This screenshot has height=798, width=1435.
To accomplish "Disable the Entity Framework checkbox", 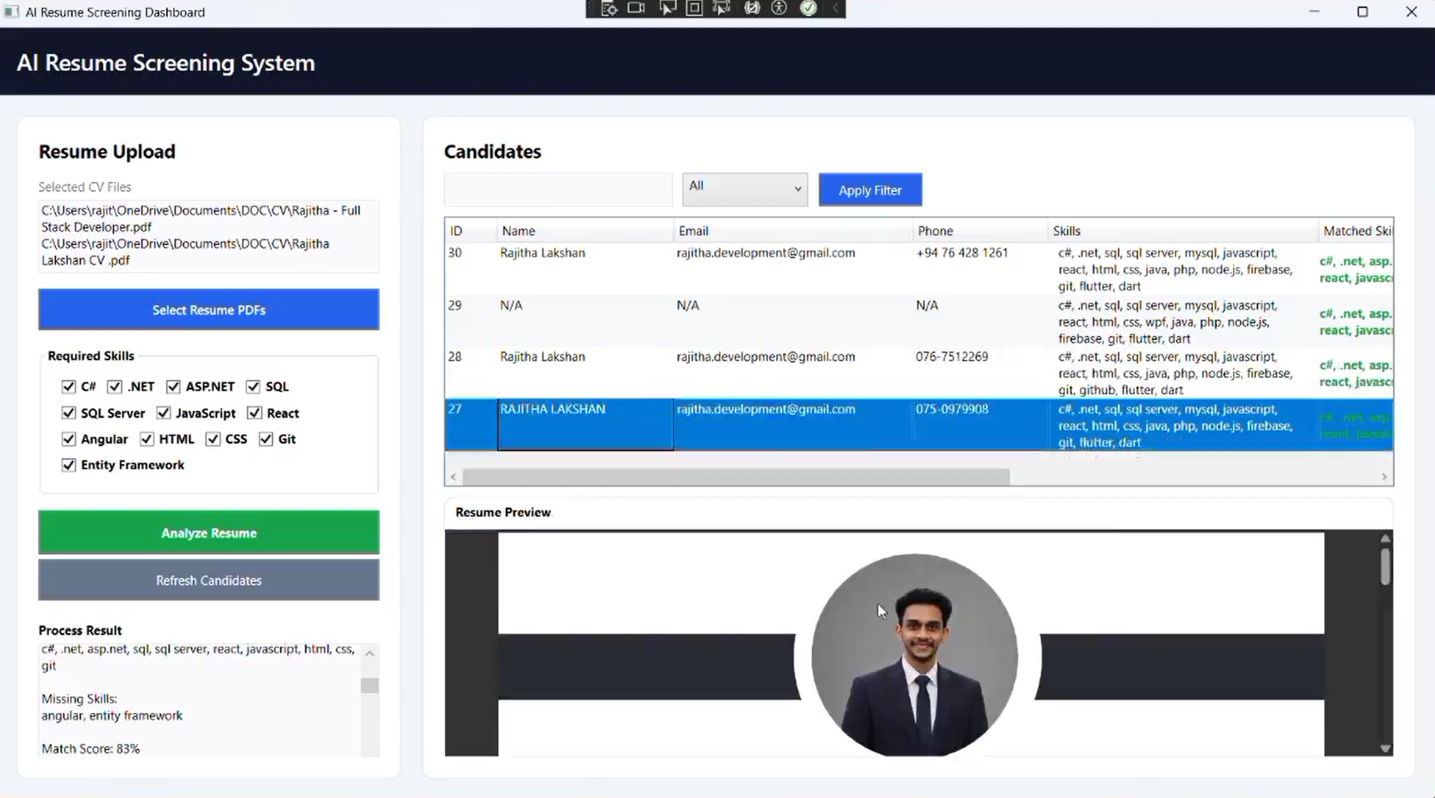I will coord(69,465).
